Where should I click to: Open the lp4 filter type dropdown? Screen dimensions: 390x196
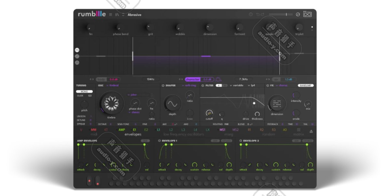252,85
